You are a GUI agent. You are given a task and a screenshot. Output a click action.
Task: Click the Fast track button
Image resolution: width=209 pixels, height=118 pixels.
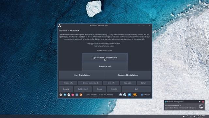pos(128,83)
